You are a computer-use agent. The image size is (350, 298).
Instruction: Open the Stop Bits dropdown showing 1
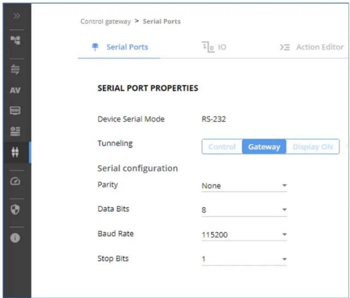click(244, 259)
